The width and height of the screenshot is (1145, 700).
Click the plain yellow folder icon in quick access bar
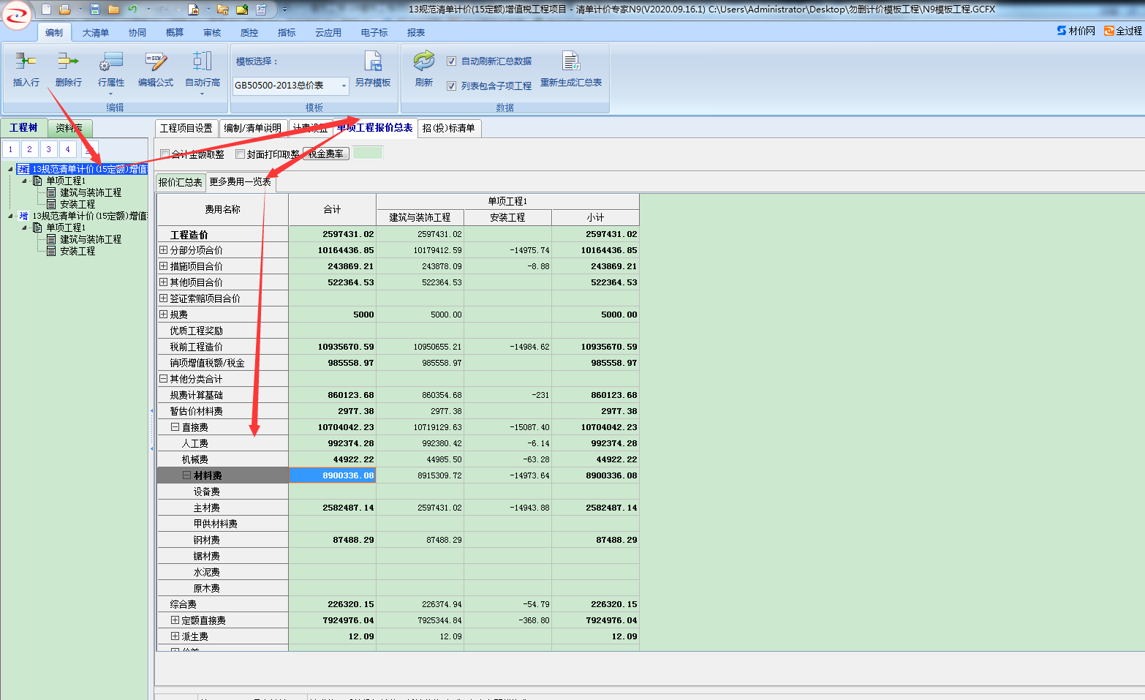coord(113,10)
